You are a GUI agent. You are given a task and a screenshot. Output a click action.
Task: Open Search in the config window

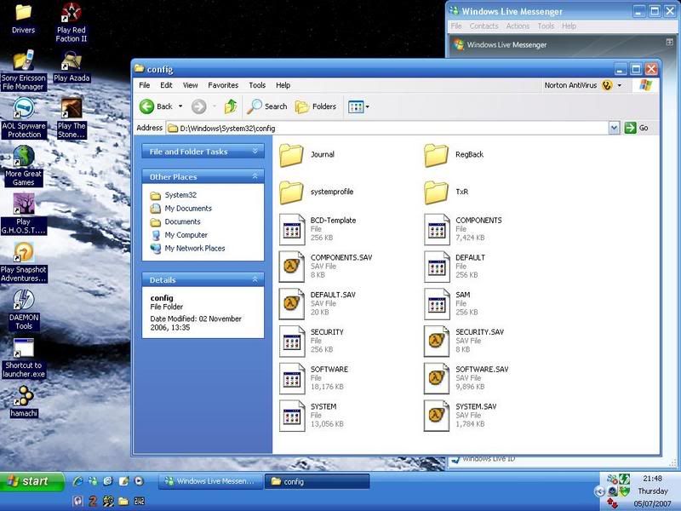pyautogui.click(x=266, y=106)
